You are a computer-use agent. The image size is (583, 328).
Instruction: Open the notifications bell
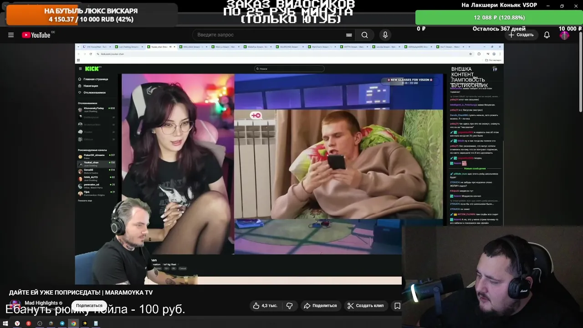547,35
